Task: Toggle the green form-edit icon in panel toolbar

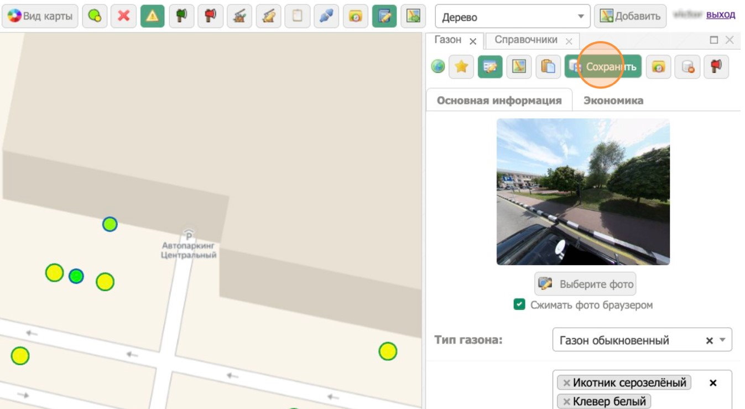Action: tap(491, 67)
